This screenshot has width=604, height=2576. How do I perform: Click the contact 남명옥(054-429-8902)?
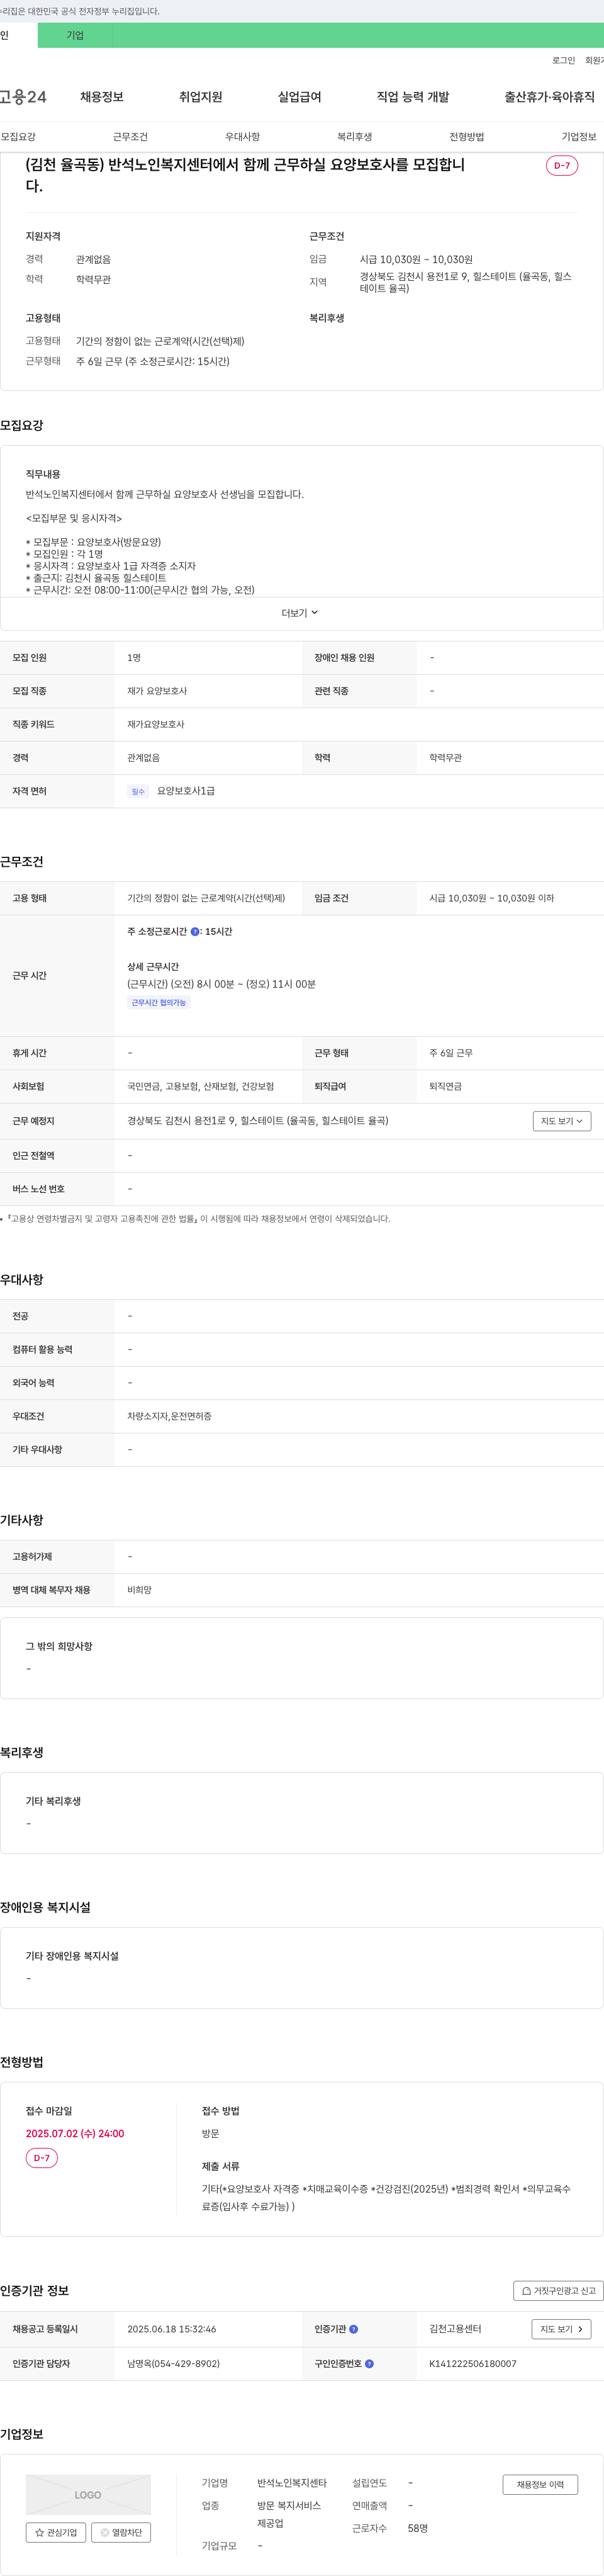(173, 2364)
